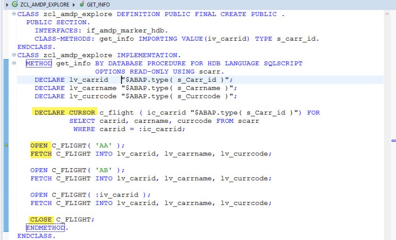Click the highlighted FETCH keyword
396x240 pixels.
41,154
